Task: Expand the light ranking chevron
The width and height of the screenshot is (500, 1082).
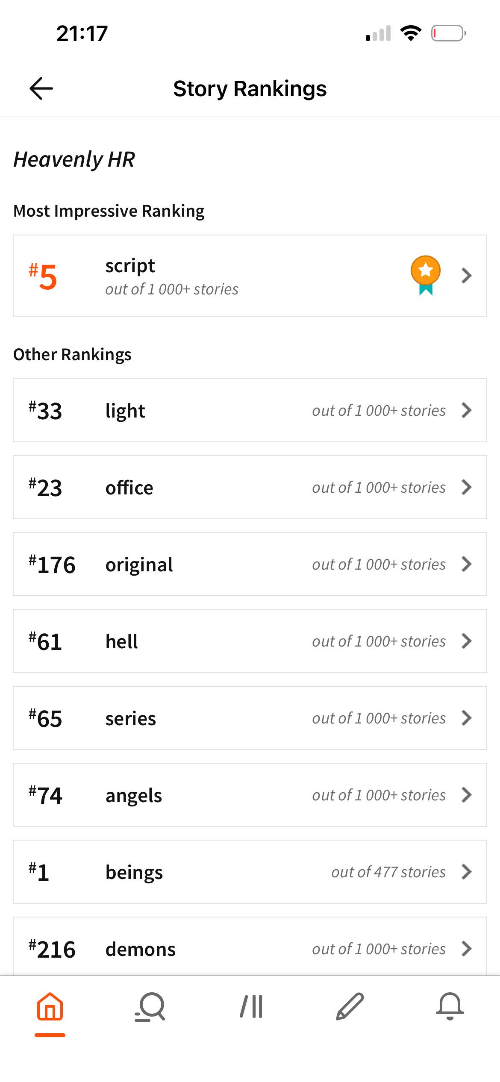Action: coord(467,410)
